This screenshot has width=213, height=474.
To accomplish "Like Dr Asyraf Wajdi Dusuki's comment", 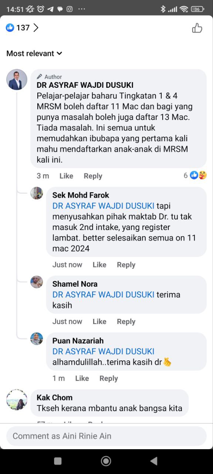I will (x=66, y=176).
